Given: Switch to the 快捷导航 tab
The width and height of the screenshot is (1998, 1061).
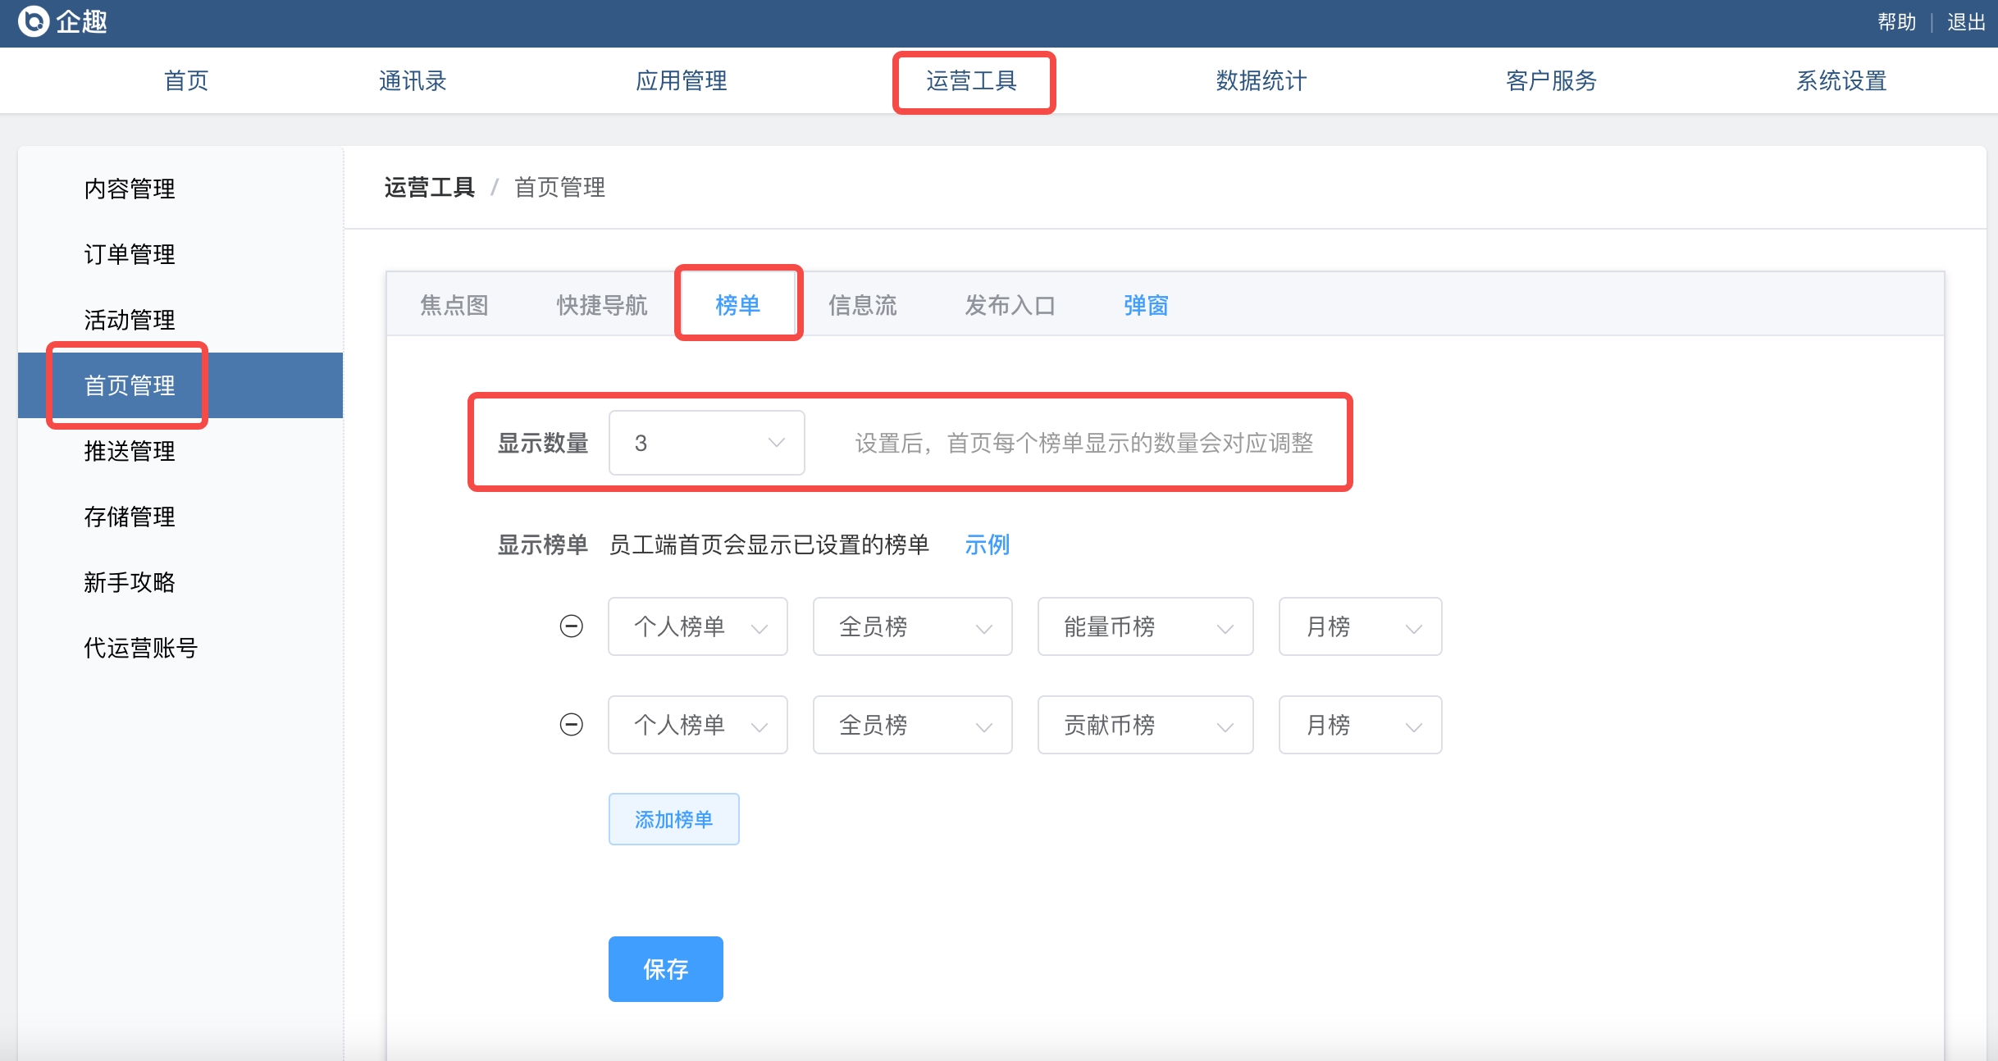Looking at the screenshot, I should (x=602, y=305).
